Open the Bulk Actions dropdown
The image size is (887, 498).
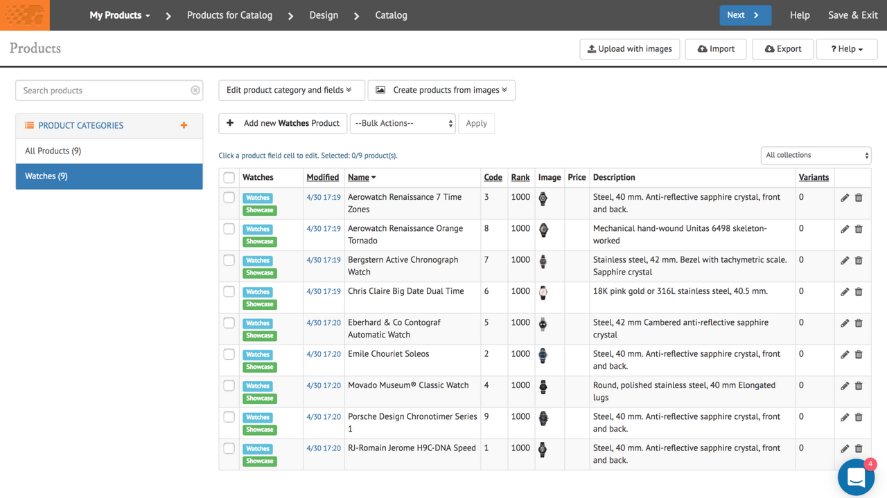[403, 123]
